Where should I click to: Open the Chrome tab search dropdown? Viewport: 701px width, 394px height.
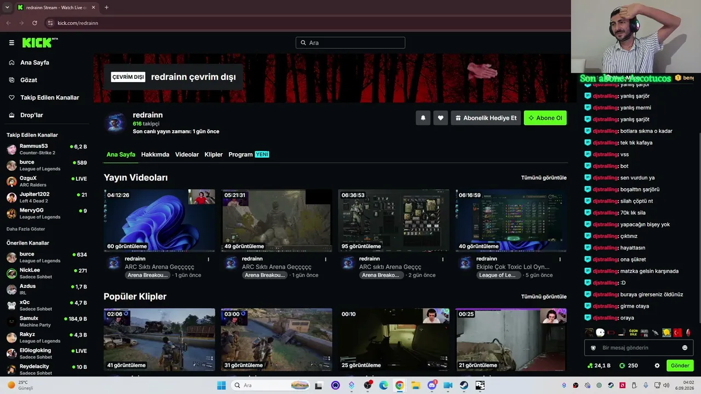click(7, 8)
